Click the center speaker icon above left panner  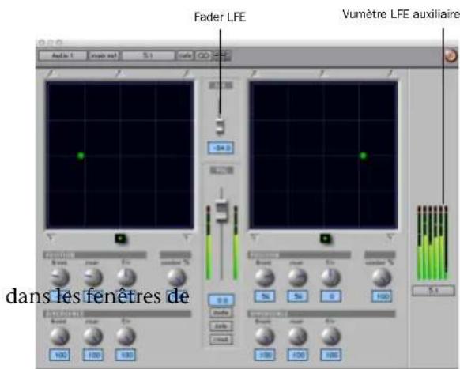tap(119, 73)
